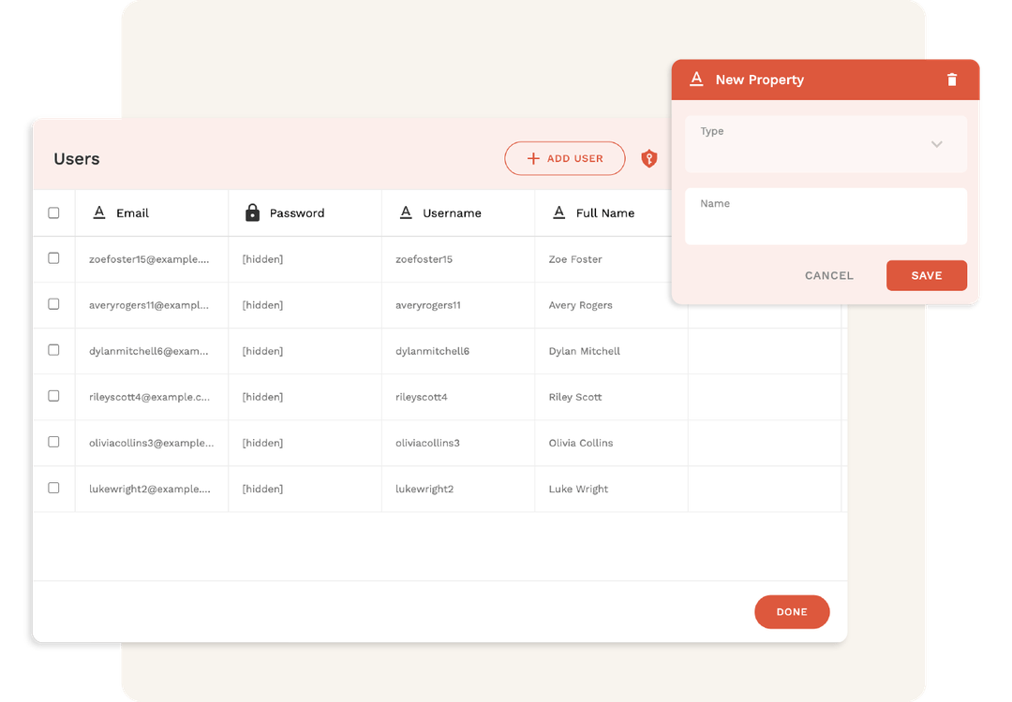Expand the chevron in the Type field
Viewport: 1012px width, 702px height.
[x=936, y=144]
